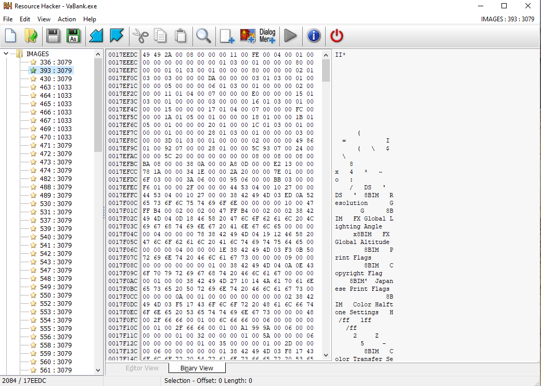The image size is (541, 386).
Task: Click the red power Exit icon
Action: [337, 36]
